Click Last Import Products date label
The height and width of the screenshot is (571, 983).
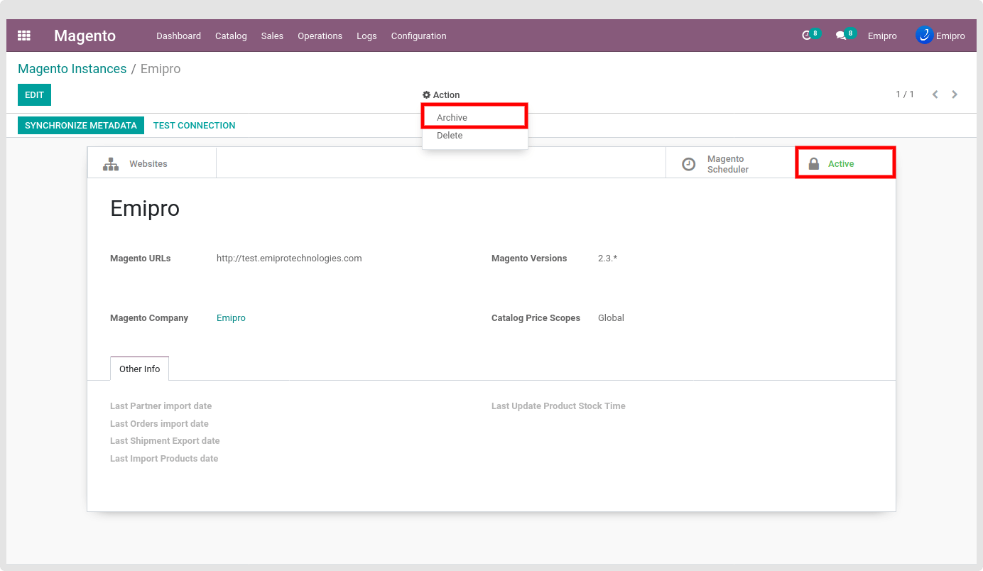pyautogui.click(x=164, y=459)
